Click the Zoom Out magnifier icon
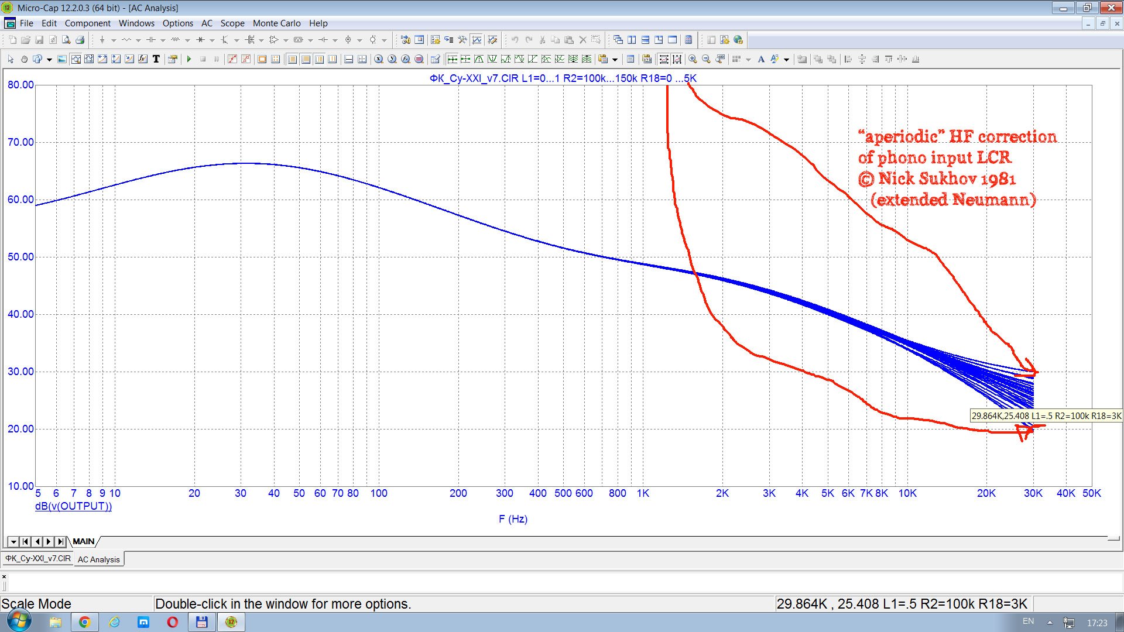This screenshot has height=632, width=1124. (x=706, y=59)
